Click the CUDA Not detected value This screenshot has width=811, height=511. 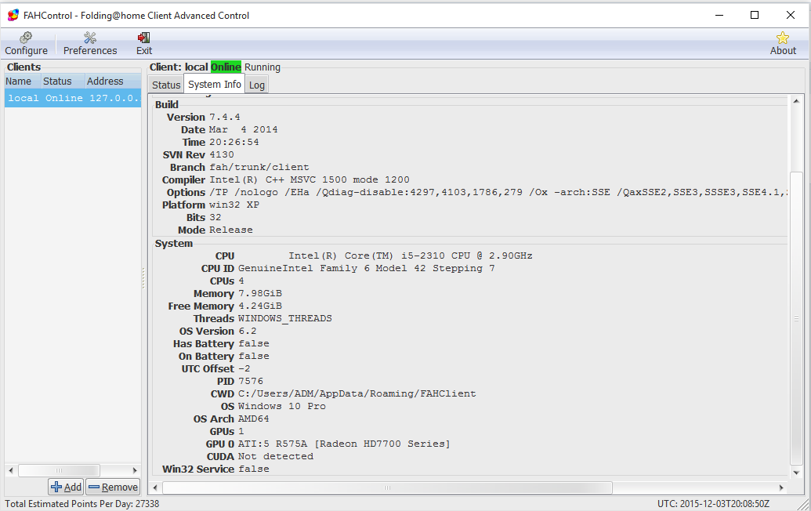tap(276, 456)
